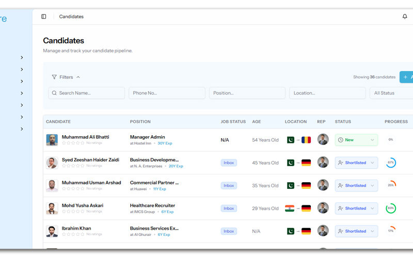The width and height of the screenshot is (413, 258).
Task: Open the notifications bell
Action: click(405, 17)
